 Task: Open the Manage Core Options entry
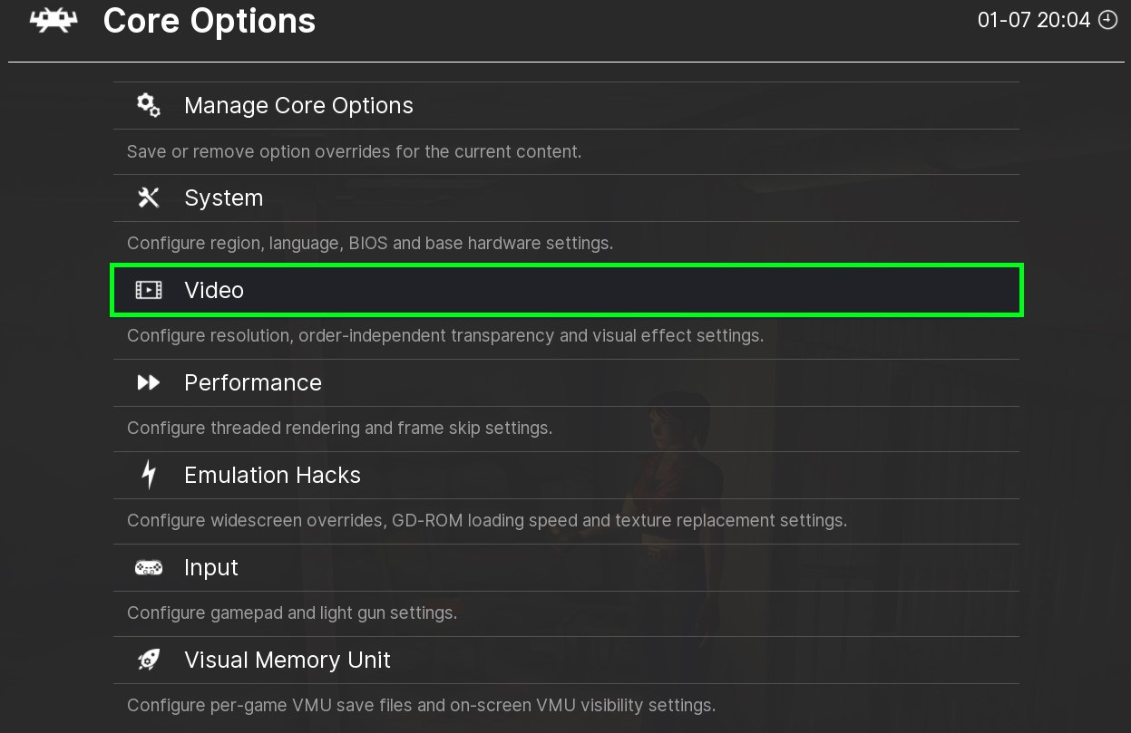click(x=298, y=106)
